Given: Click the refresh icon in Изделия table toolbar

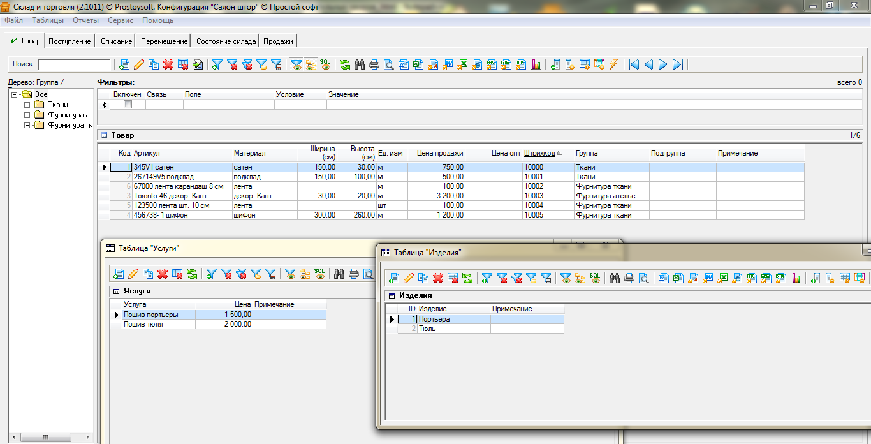Looking at the screenshot, I should click(468, 278).
